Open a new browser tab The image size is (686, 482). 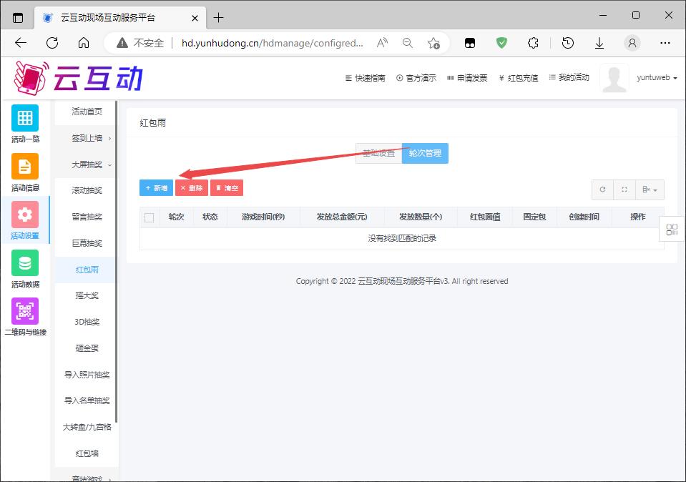point(218,18)
